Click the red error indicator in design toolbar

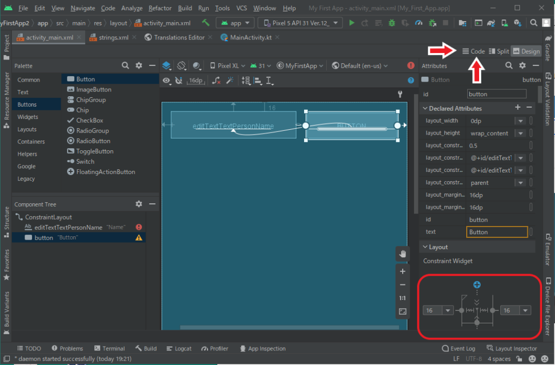[x=410, y=65]
